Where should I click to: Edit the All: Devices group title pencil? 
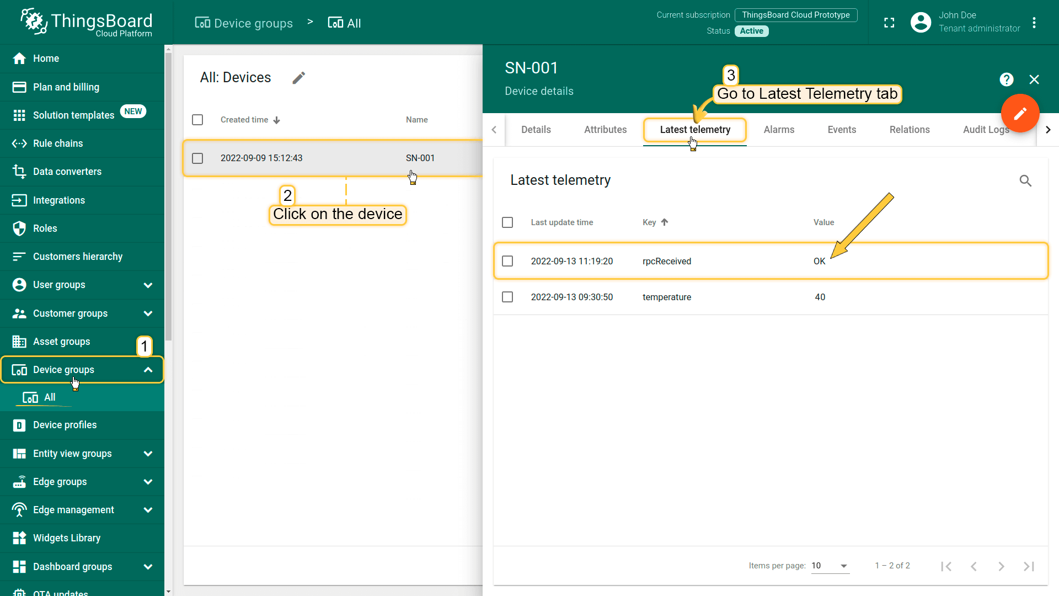(298, 78)
